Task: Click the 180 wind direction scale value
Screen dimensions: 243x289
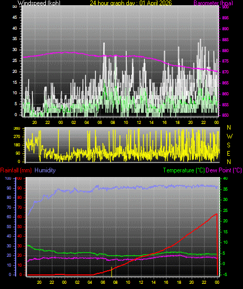Action: pyautogui.click(x=17, y=145)
